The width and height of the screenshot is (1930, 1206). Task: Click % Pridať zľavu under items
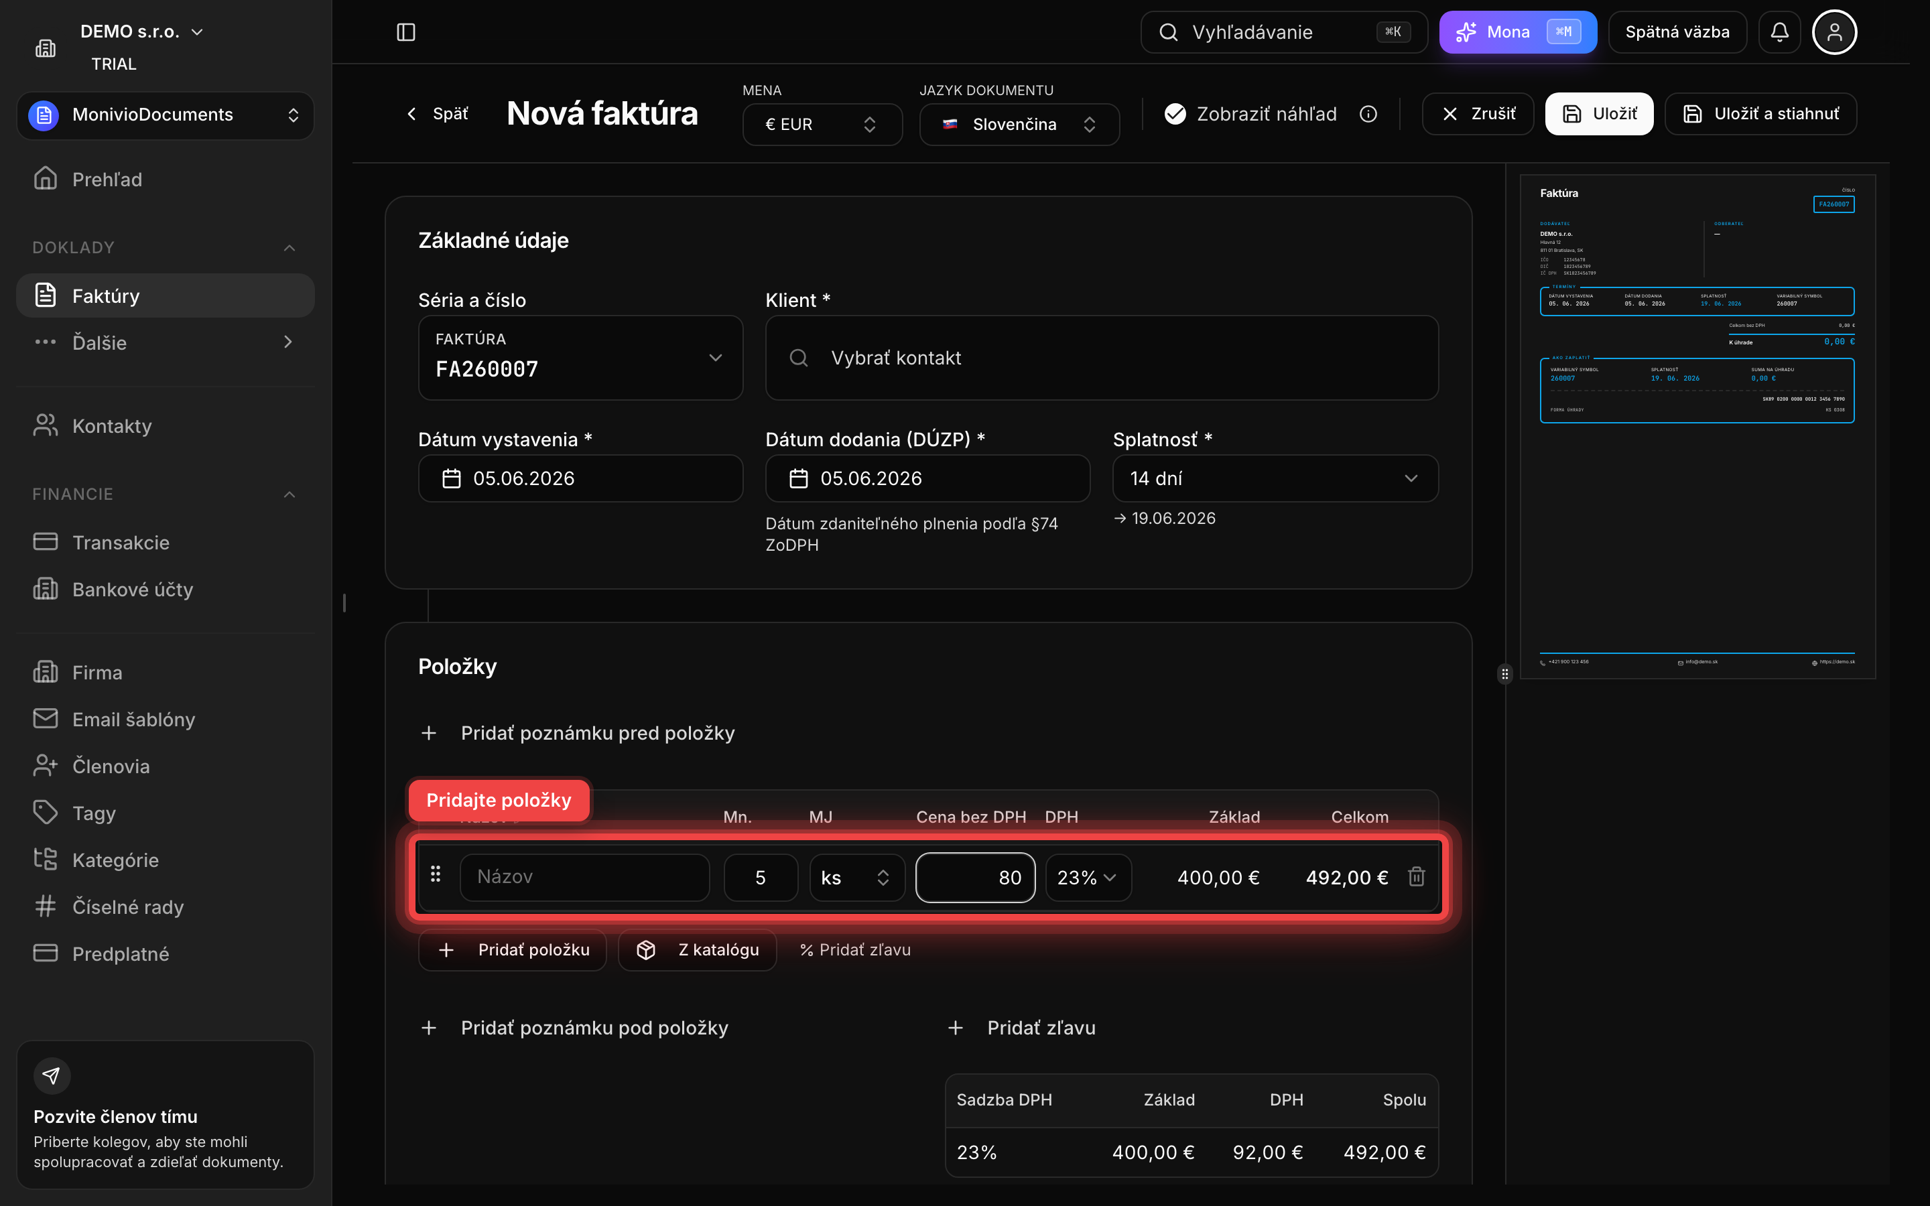855,950
